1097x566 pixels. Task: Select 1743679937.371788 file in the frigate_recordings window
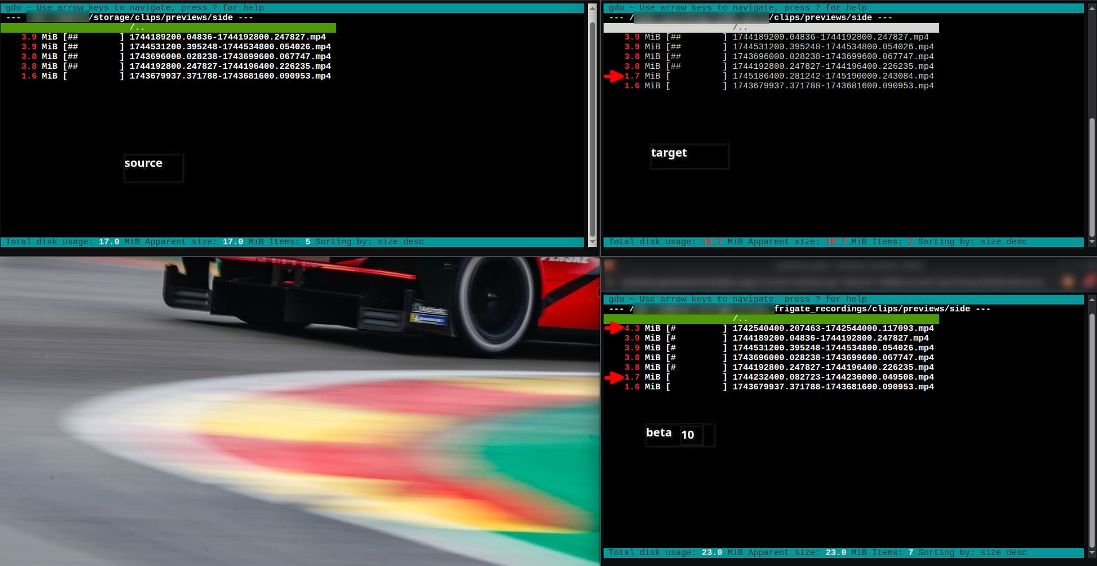(779, 387)
